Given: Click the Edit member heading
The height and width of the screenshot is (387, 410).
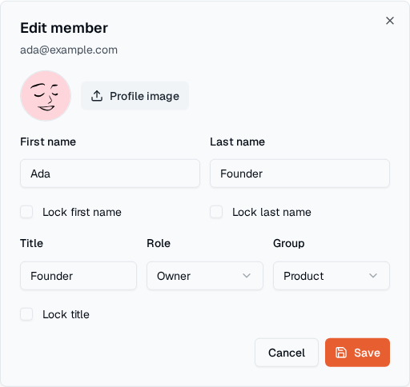Looking at the screenshot, I should pyautogui.click(x=64, y=28).
